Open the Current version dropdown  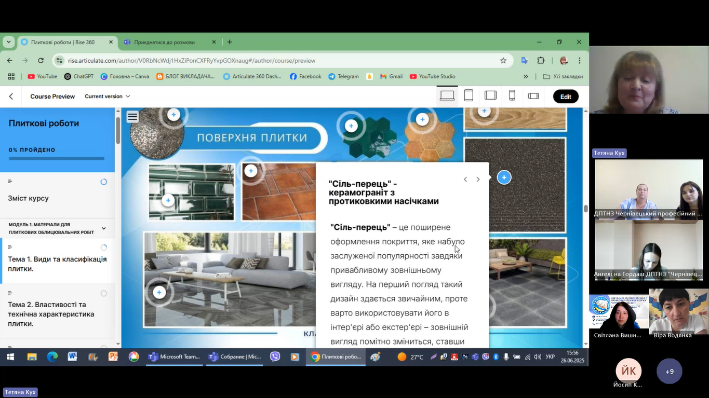tap(108, 97)
